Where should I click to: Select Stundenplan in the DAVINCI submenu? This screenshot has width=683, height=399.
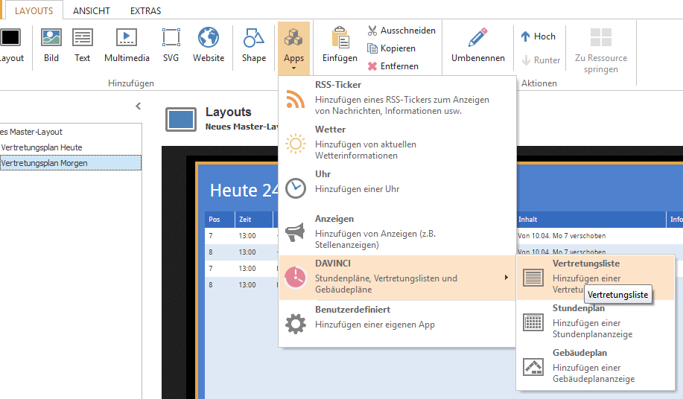pyautogui.click(x=595, y=322)
